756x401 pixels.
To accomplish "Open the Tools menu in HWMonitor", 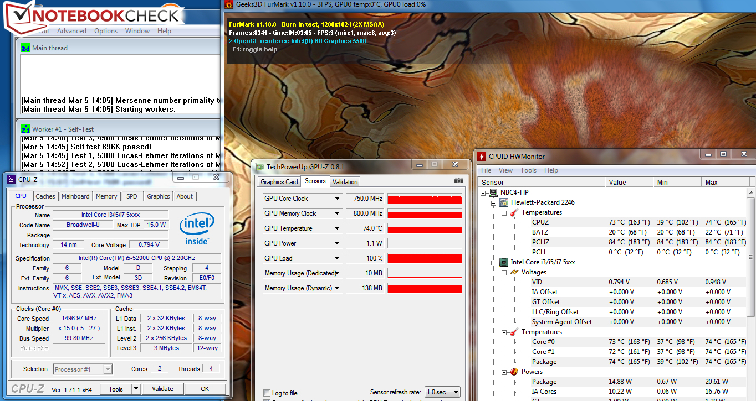I will 528,170.
